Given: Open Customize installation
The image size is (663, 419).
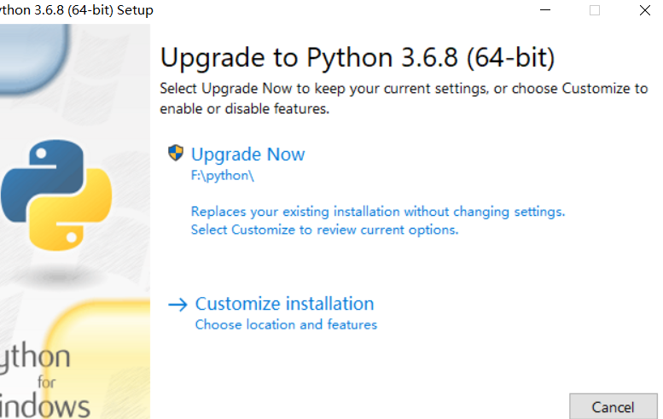Looking at the screenshot, I should click(x=284, y=304).
